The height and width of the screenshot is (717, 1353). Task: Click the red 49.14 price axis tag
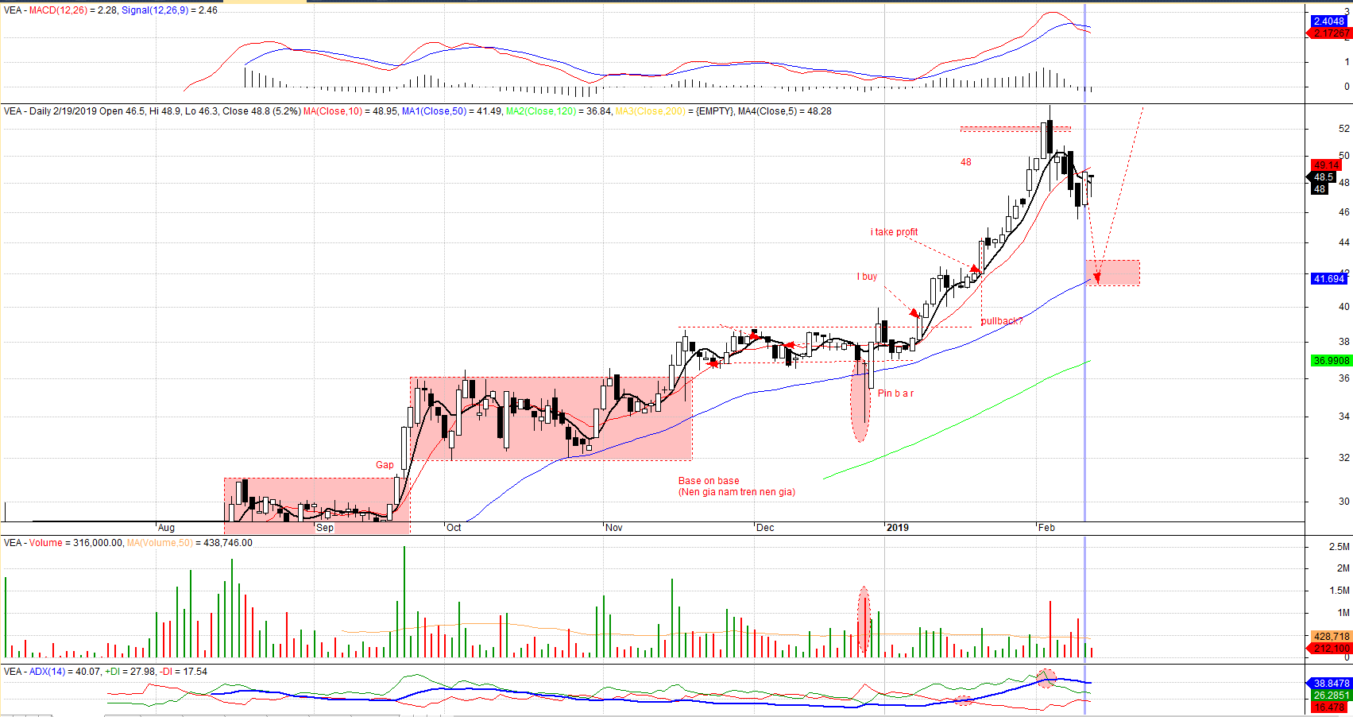pyautogui.click(x=1325, y=165)
